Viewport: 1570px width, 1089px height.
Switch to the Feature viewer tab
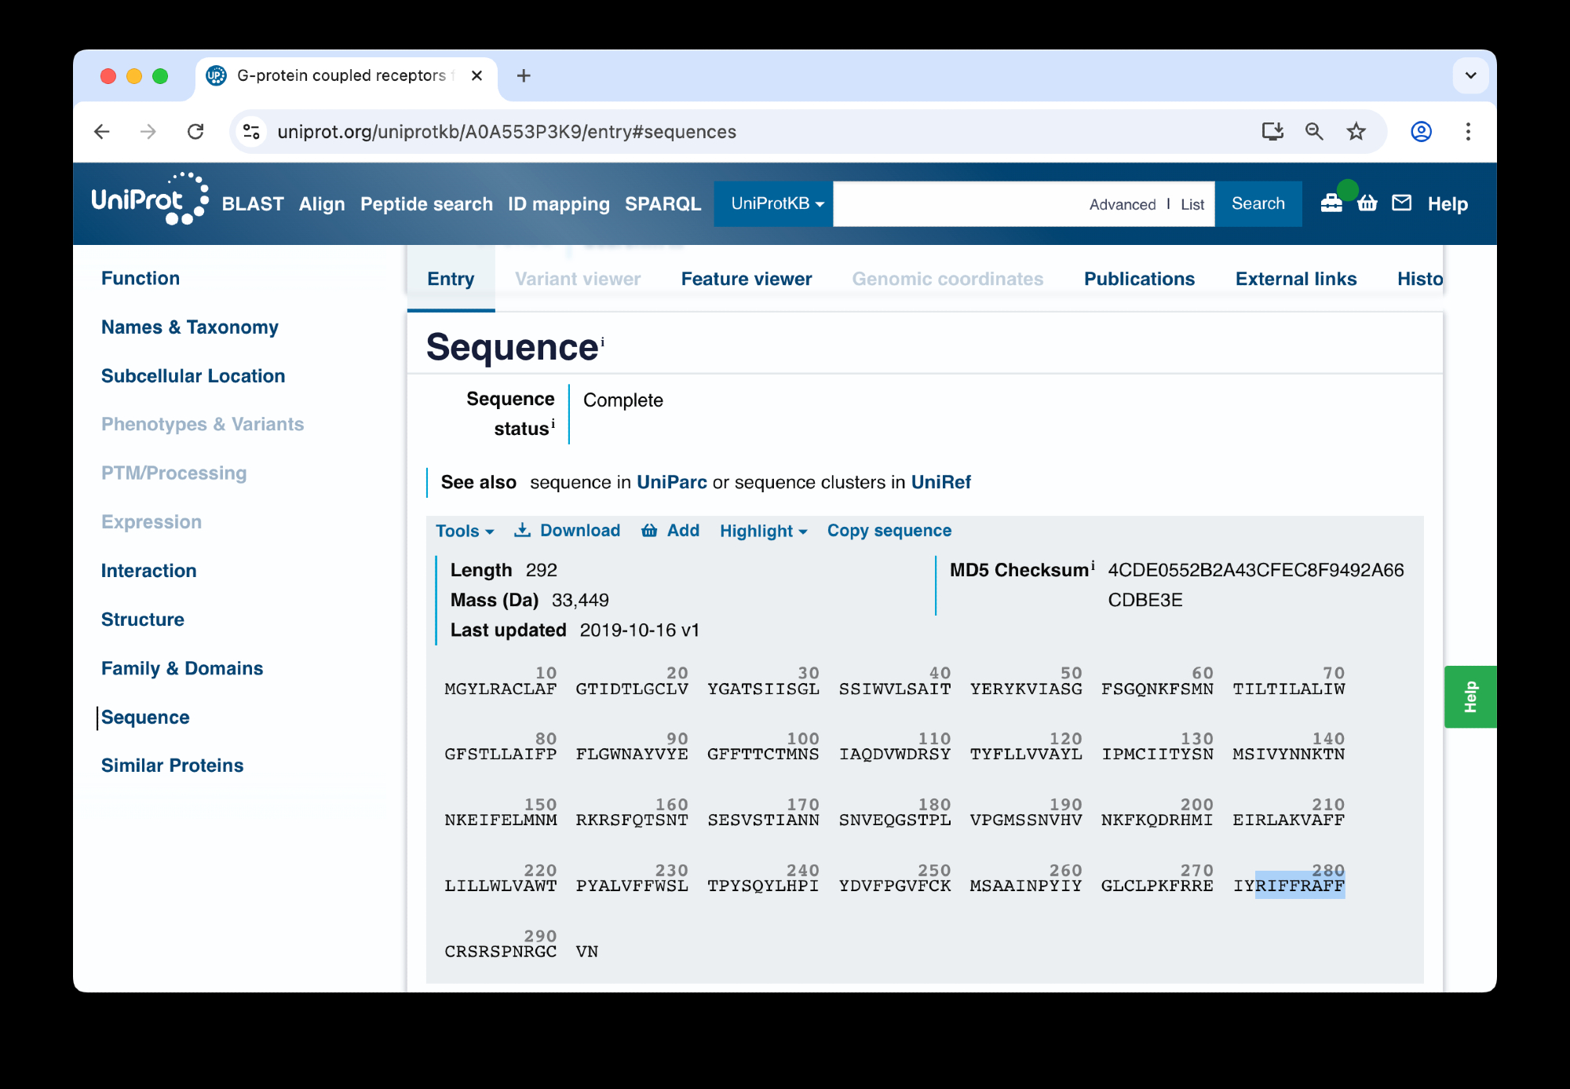tap(746, 279)
